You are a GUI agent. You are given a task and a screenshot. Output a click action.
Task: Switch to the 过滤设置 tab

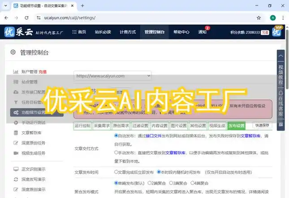[x=140, y=126]
